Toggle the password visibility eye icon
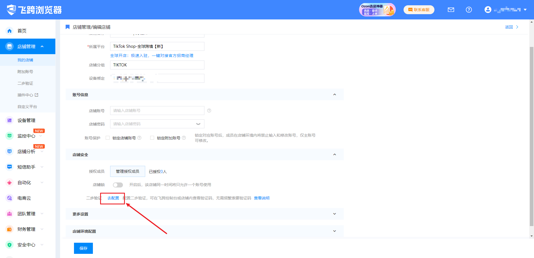Viewport: 534px width, 258px height. coord(198,124)
